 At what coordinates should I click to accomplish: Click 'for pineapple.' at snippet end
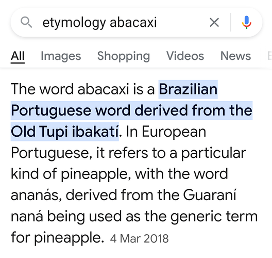coord(57,237)
